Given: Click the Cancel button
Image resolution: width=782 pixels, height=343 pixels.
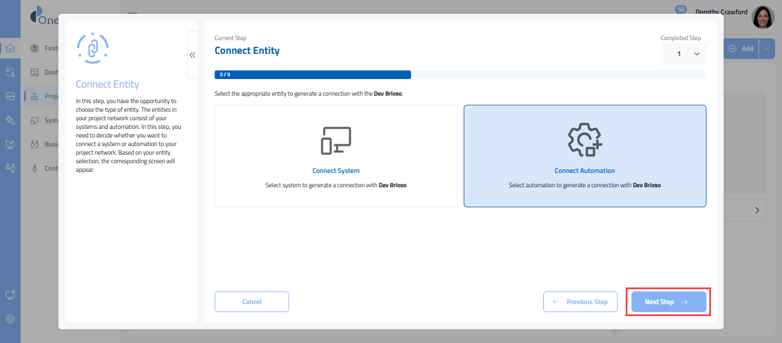Looking at the screenshot, I should pyautogui.click(x=252, y=302).
